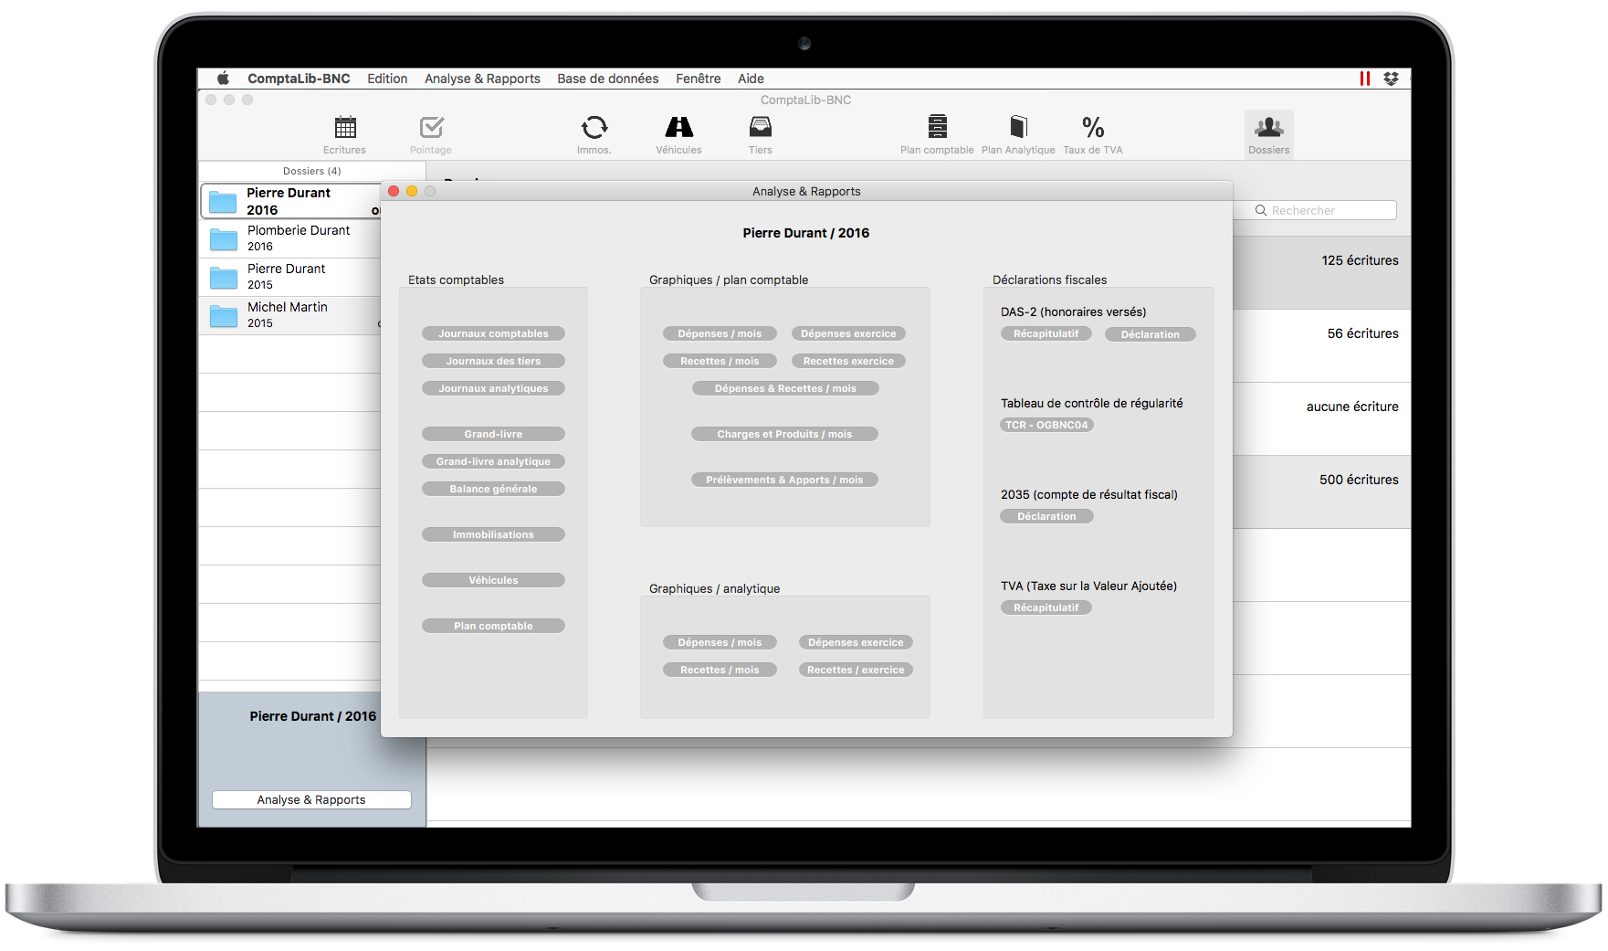Click the Rechercher search field

coord(1322,210)
